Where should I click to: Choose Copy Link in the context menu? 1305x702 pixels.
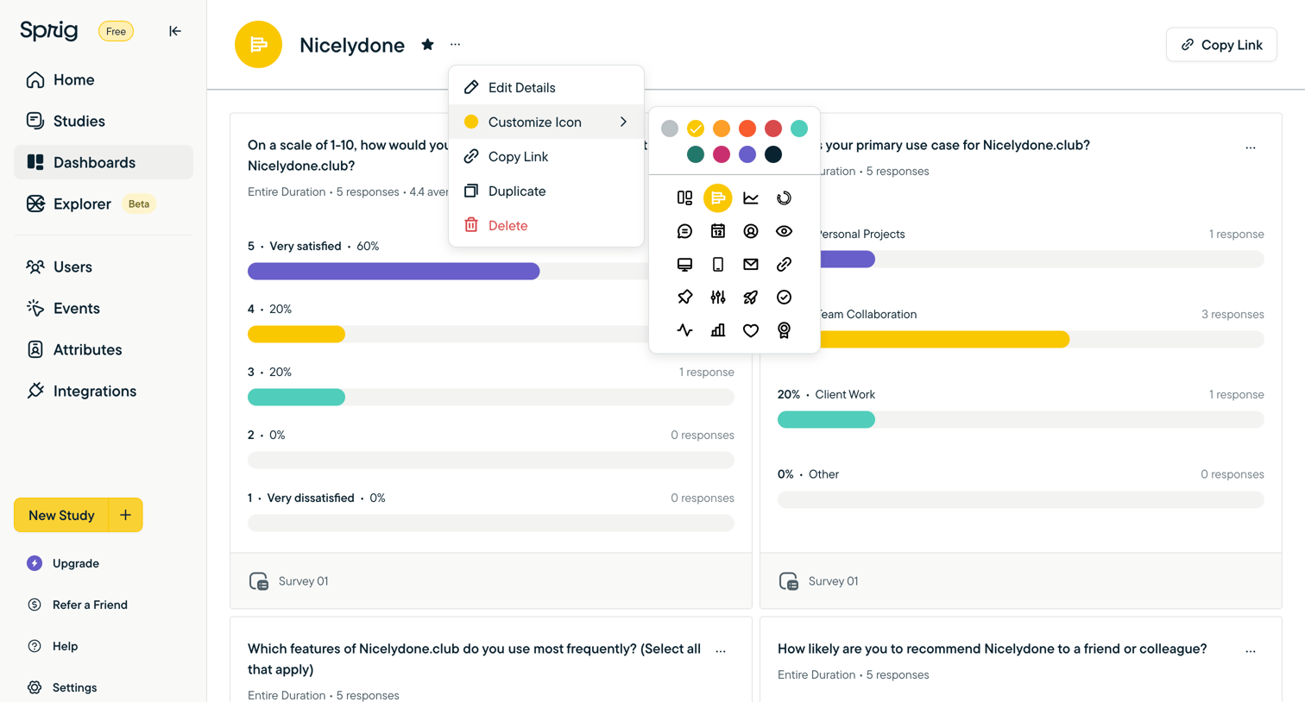click(x=546, y=156)
